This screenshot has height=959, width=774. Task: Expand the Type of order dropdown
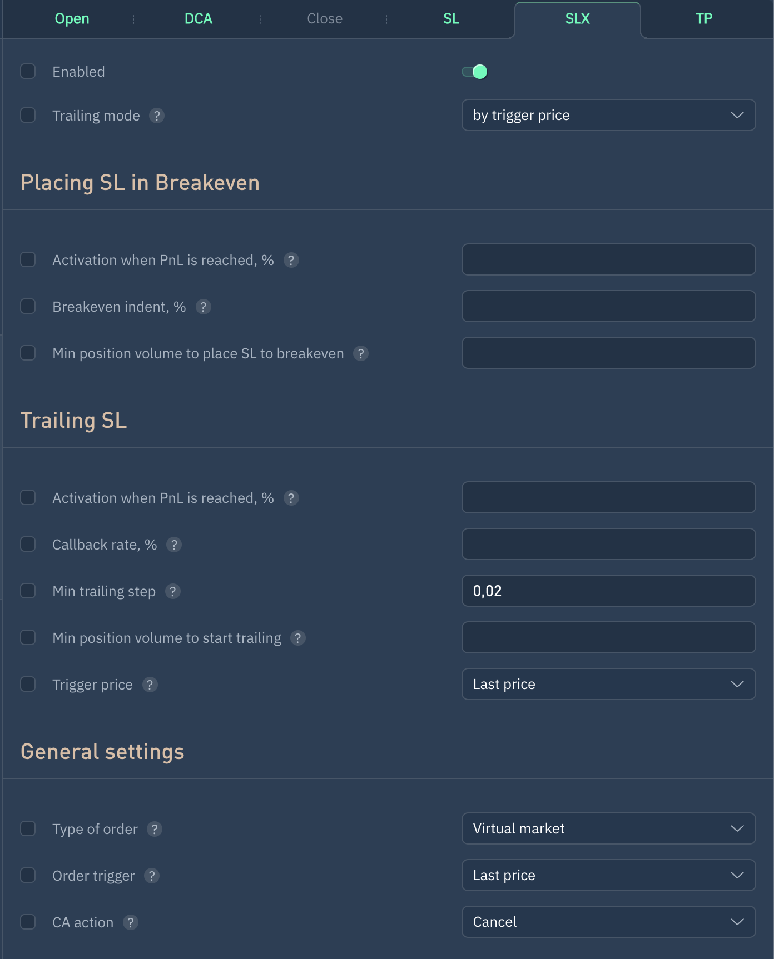pyautogui.click(x=608, y=828)
